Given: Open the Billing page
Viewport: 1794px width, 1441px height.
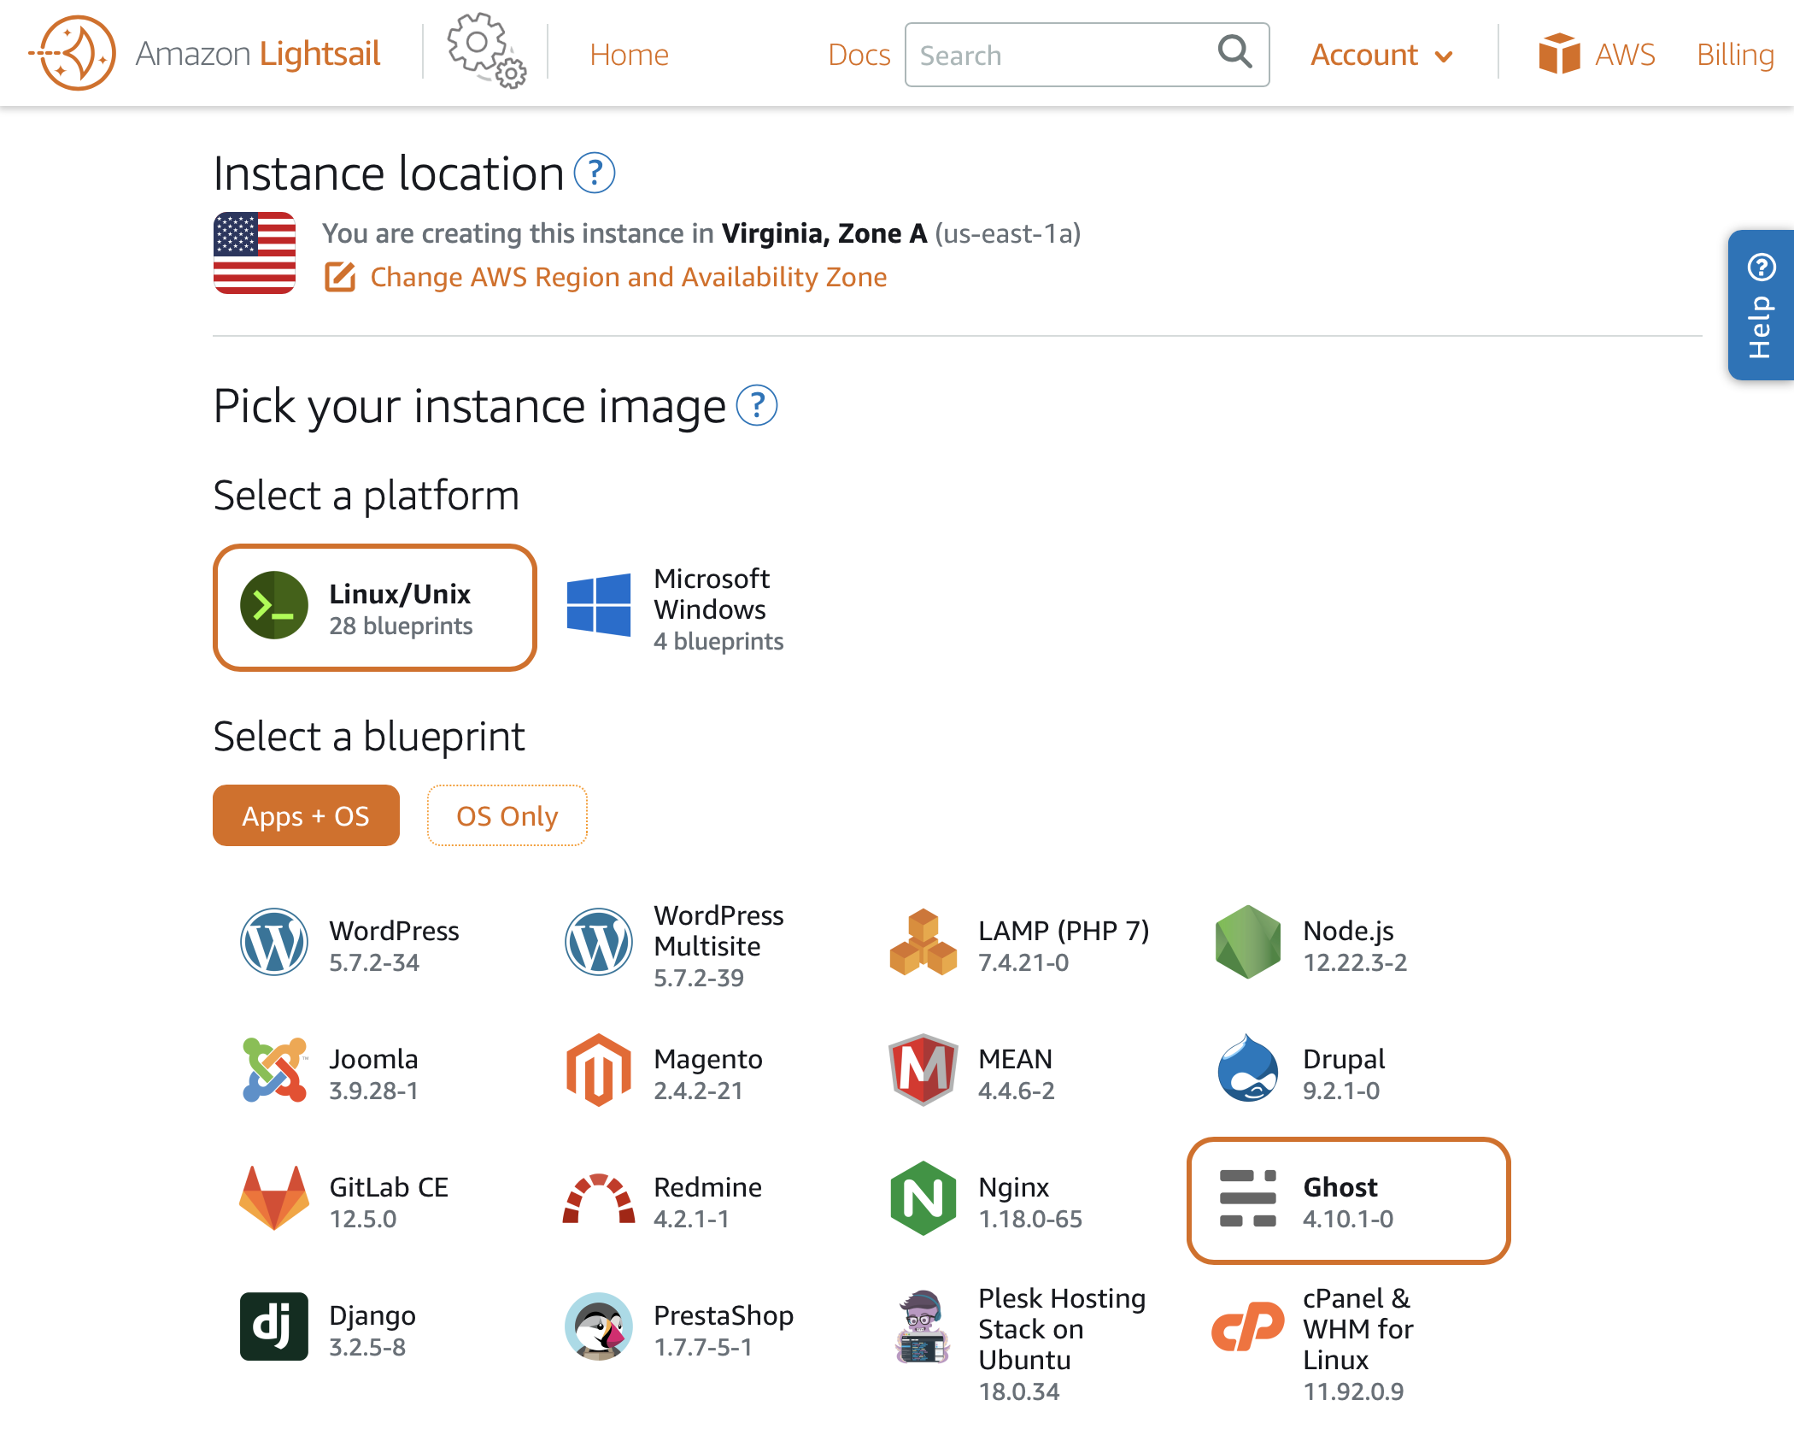Looking at the screenshot, I should pyautogui.click(x=1735, y=54).
